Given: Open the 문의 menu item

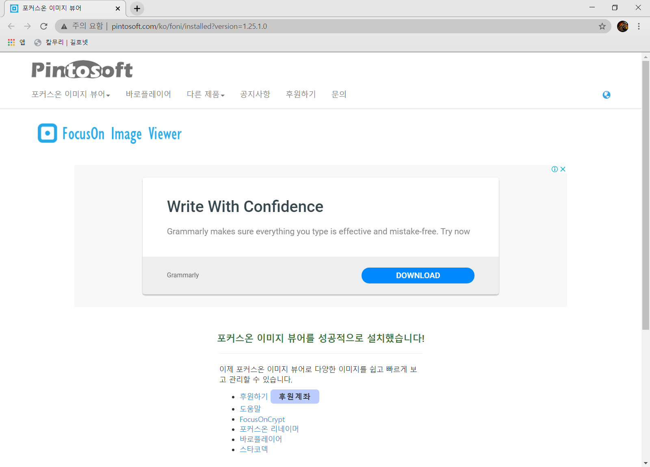Looking at the screenshot, I should [339, 94].
